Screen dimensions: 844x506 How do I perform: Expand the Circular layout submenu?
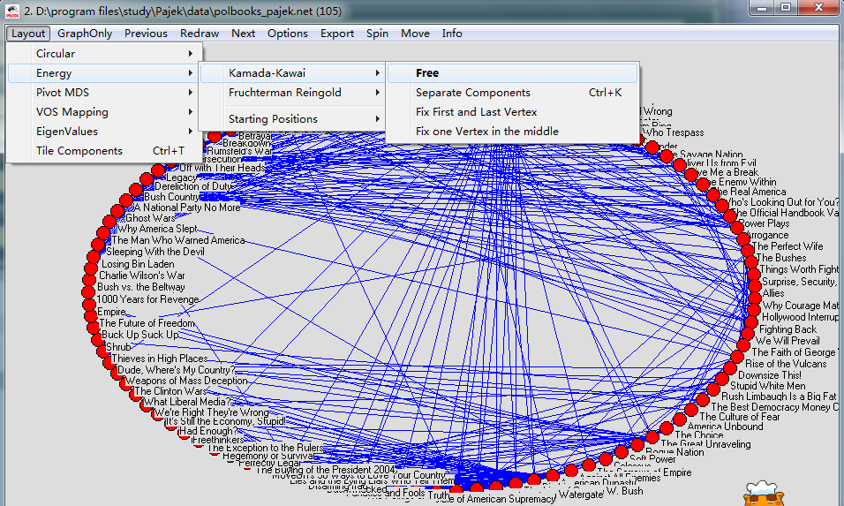pyautogui.click(x=105, y=53)
